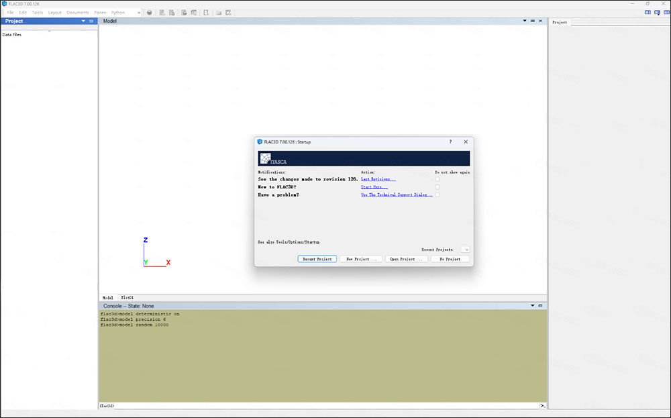The image size is (671, 418).
Task: Open the File menu
Action: coord(10,12)
